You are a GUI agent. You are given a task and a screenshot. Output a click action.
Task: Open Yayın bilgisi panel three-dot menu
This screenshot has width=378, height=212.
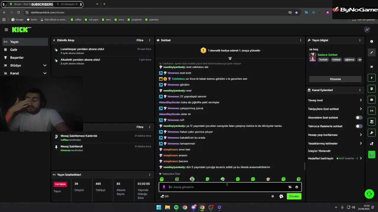(360, 40)
